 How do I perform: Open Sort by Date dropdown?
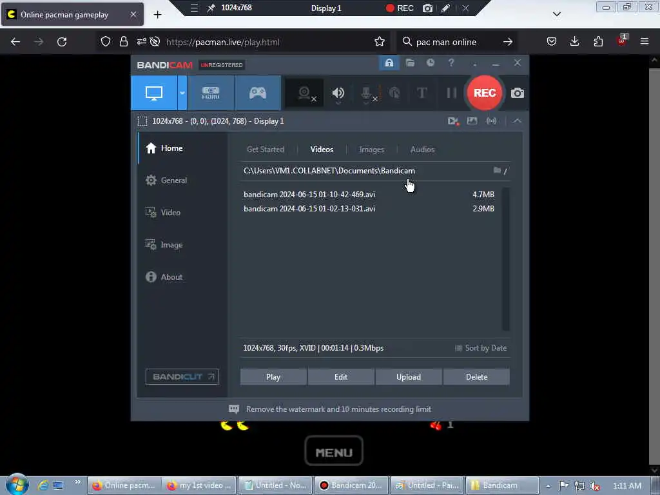click(x=481, y=348)
